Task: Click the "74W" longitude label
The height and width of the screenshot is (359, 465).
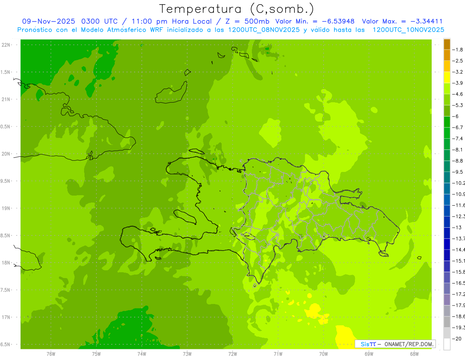Action: pos(142,354)
